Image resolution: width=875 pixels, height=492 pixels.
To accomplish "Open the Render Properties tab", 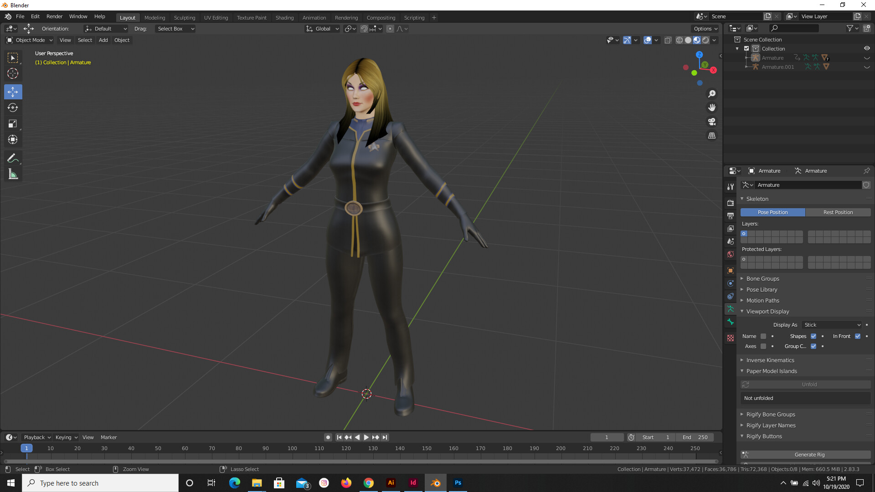I will (x=731, y=202).
